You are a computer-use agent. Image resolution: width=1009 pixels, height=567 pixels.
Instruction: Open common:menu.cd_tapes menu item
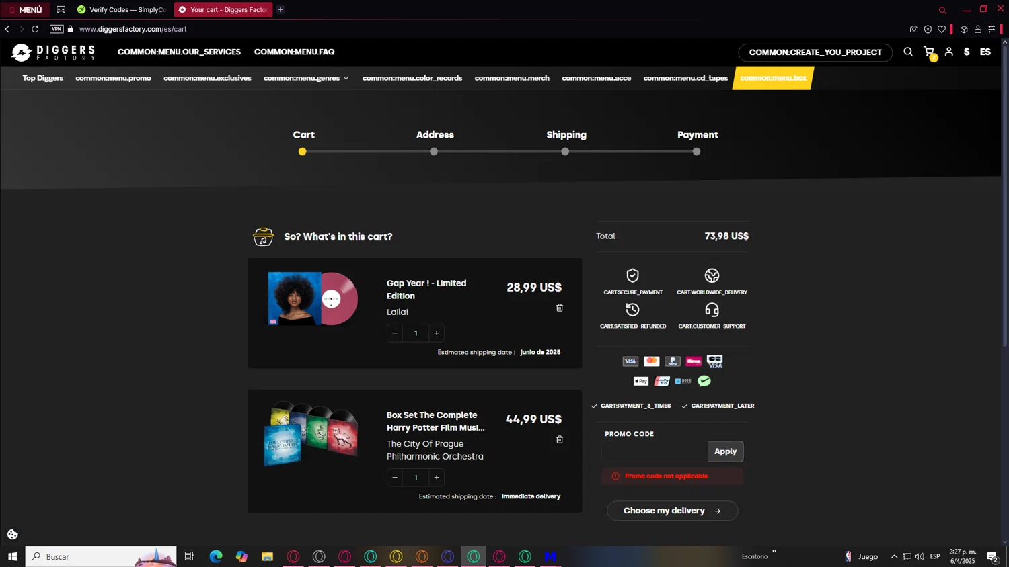click(685, 78)
